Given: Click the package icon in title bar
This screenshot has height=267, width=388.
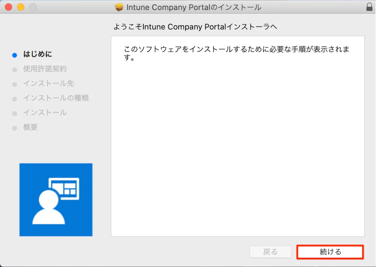Looking at the screenshot, I should pos(119,7).
